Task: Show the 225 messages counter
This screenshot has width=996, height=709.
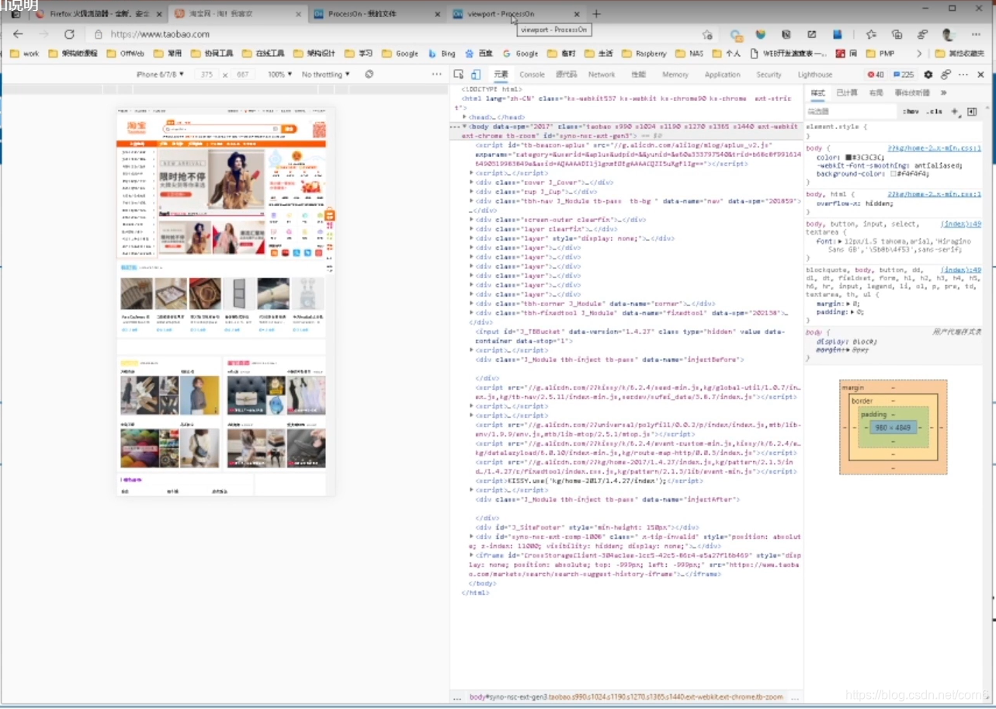Action: coord(903,75)
